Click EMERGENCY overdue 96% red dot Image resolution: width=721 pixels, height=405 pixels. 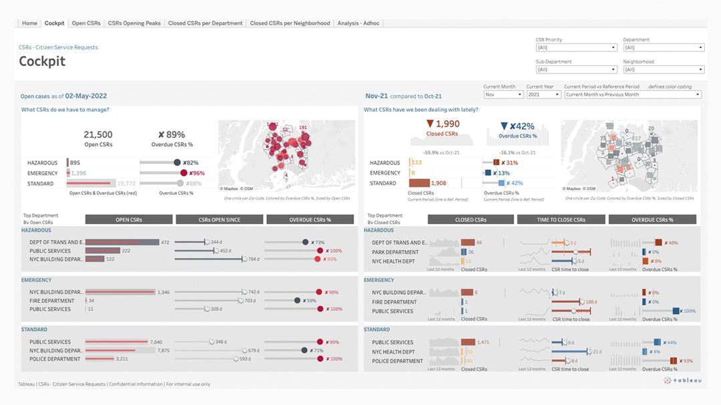pyautogui.click(x=184, y=173)
